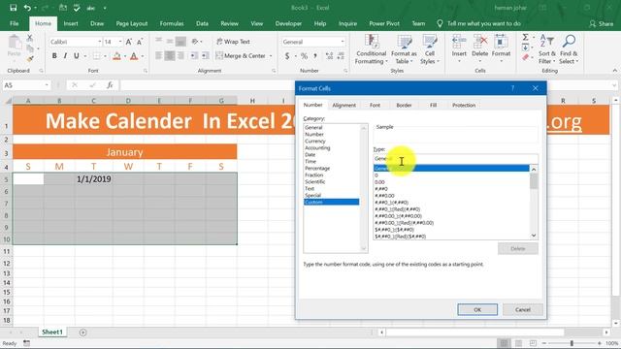Select Date in the Category list
The width and height of the screenshot is (621, 349).
pos(310,155)
